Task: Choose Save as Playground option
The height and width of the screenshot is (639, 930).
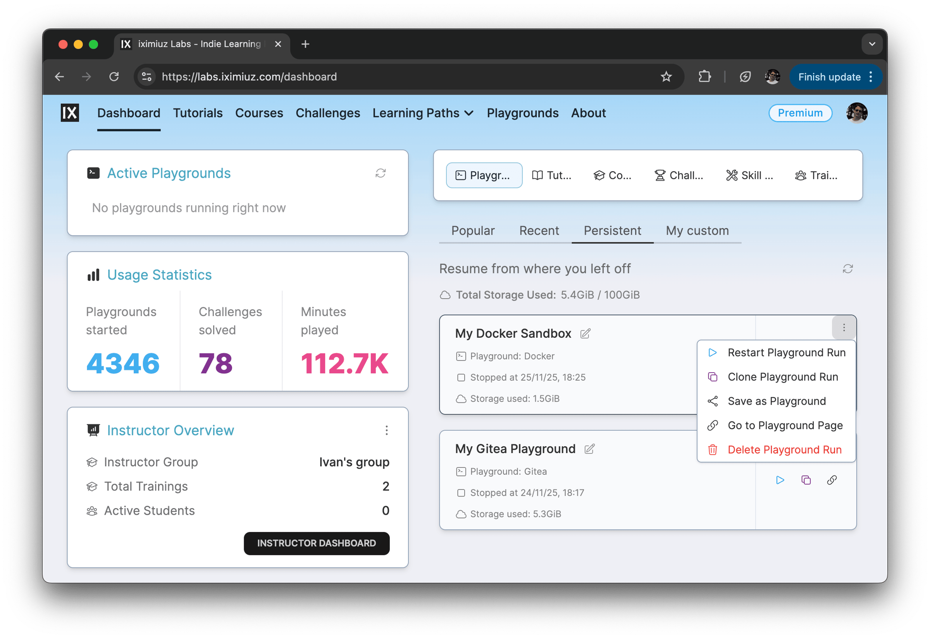Action: point(776,401)
